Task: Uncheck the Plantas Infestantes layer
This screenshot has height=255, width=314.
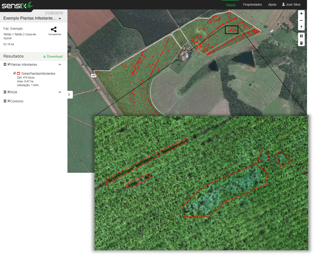Action: pos(9,64)
